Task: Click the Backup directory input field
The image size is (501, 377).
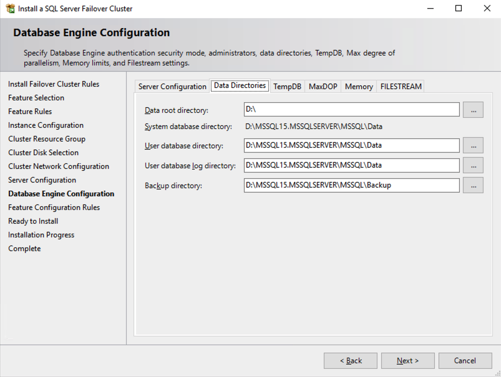Action: click(x=352, y=186)
